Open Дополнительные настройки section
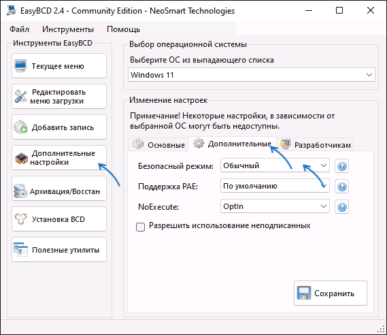The width and height of the screenshot is (387, 335). point(59,157)
